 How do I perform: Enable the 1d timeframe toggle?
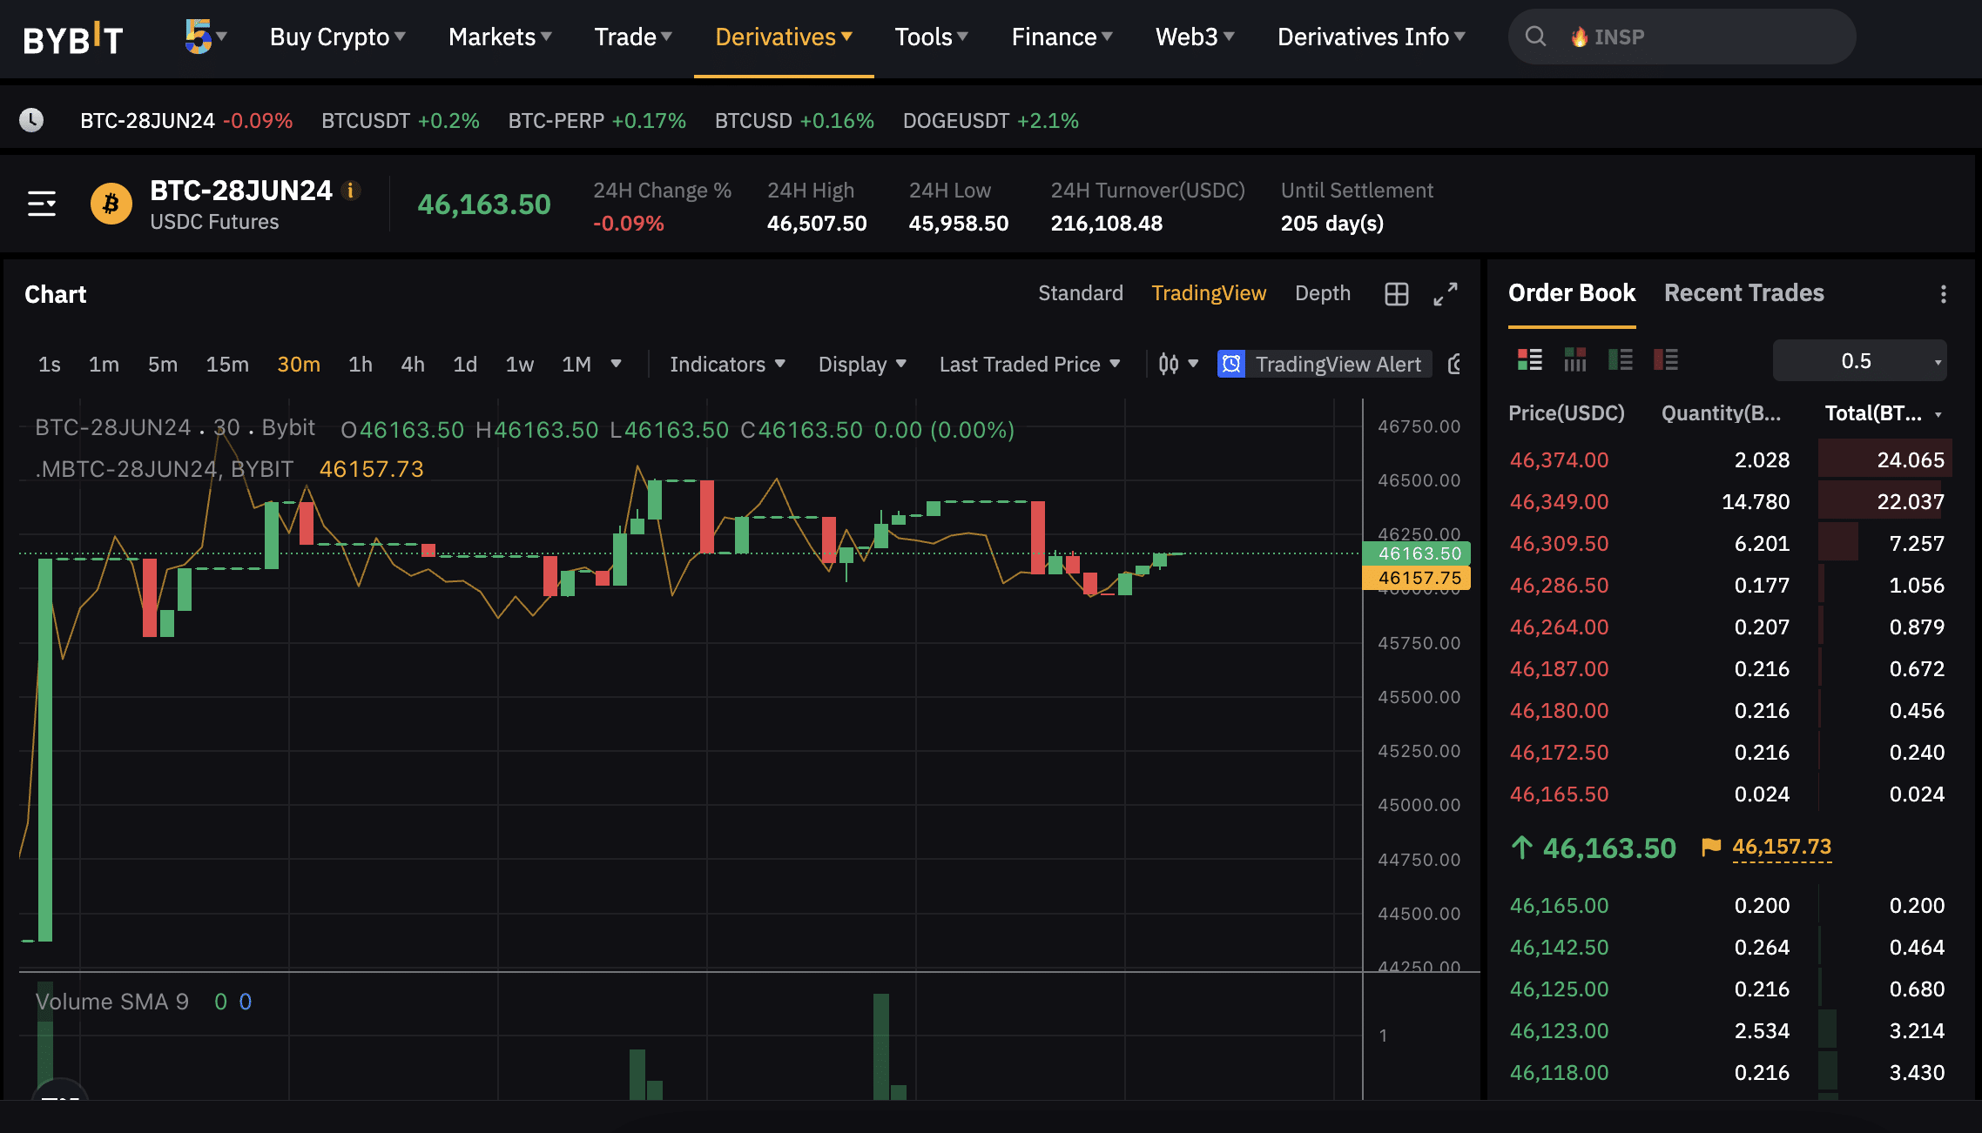pos(466,363)
